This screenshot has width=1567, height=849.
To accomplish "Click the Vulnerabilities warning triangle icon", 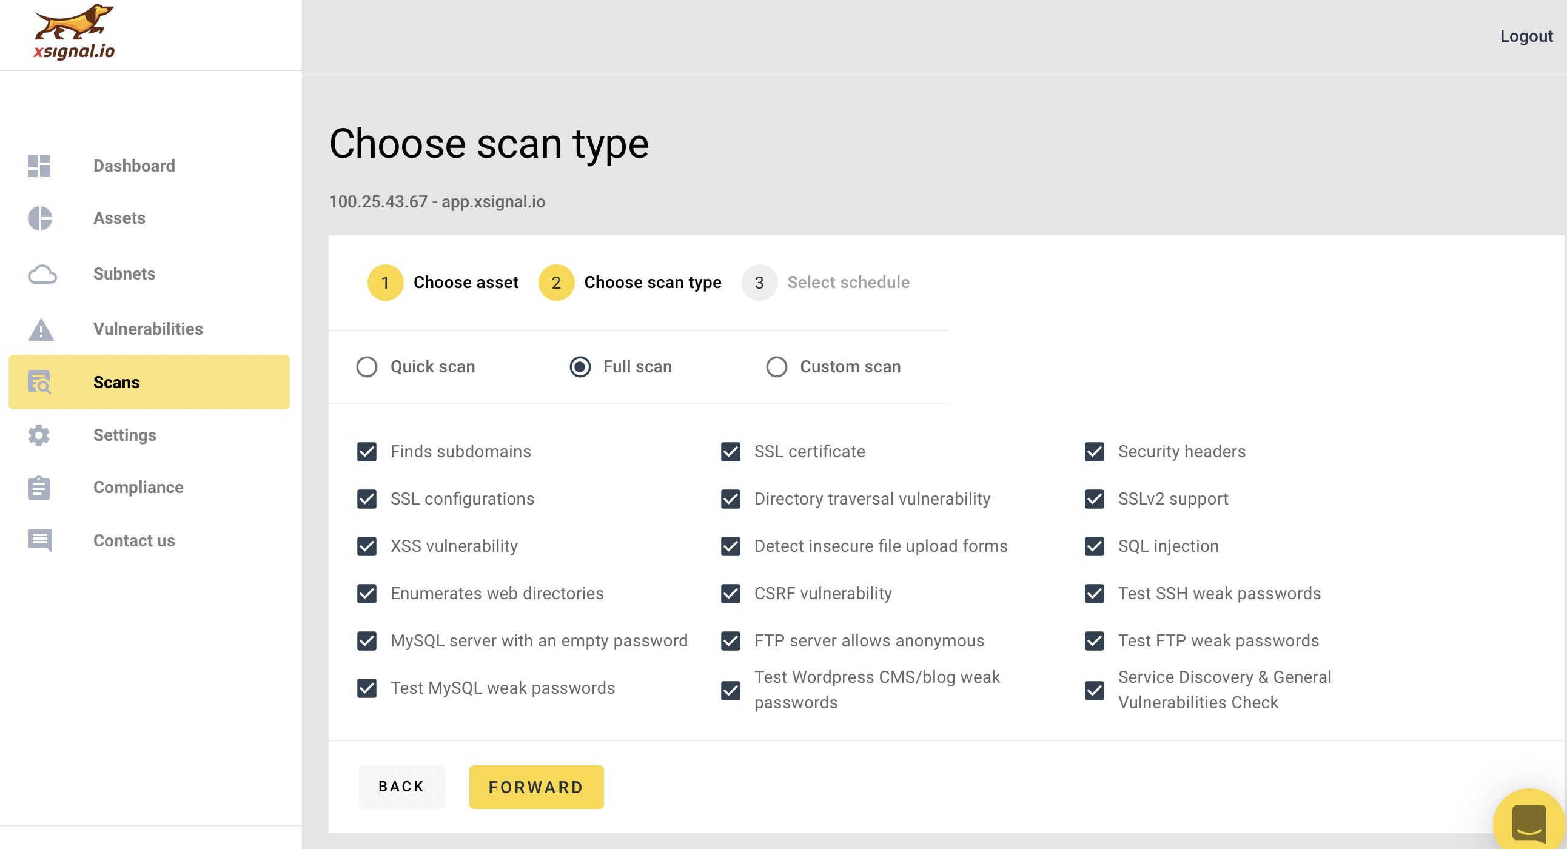I will click(41, 329).
